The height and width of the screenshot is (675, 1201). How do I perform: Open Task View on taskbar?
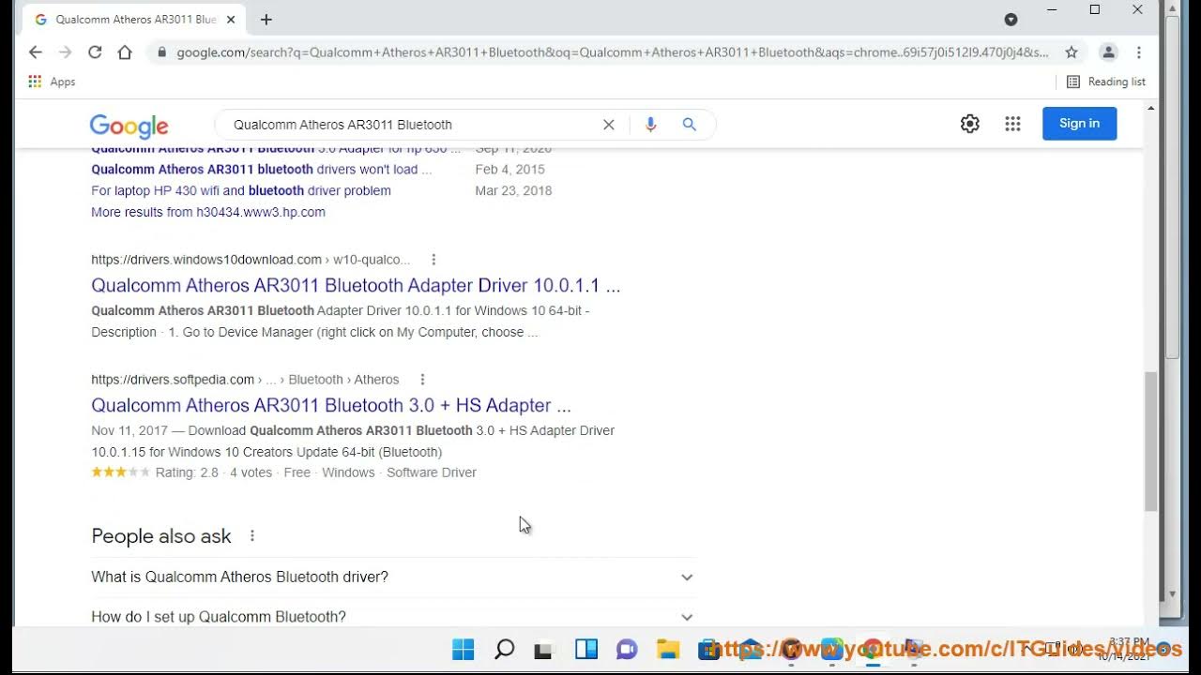[x=544, y=649]
